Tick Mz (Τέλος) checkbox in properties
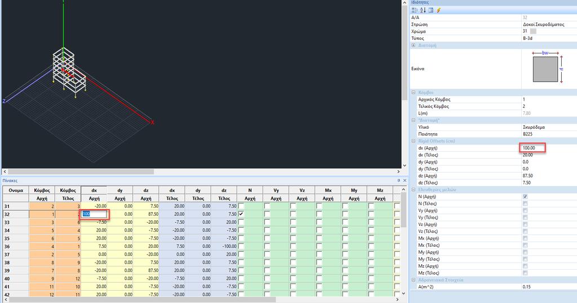Screen dimensions: 577x303 coord(525,273)
